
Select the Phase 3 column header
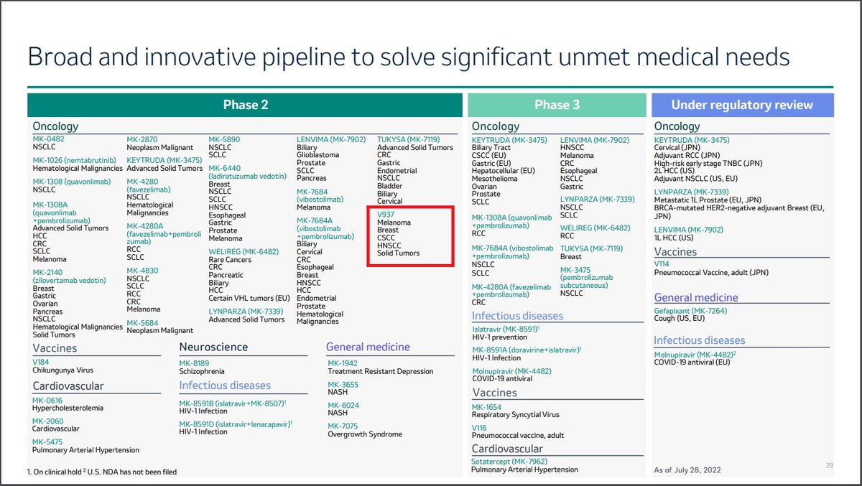tap(557, 105)
